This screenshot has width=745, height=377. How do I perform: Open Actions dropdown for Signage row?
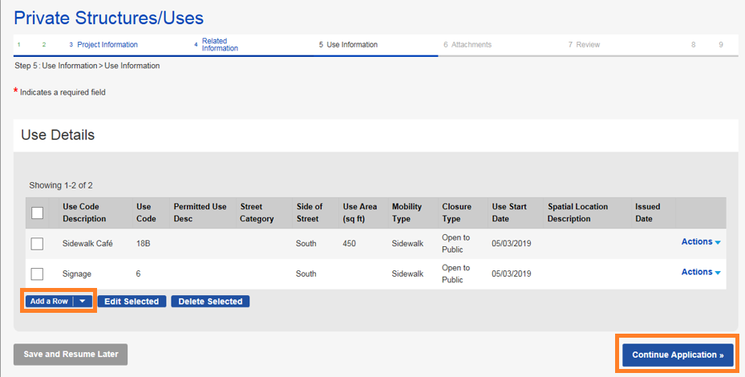(x=700, y=272)
